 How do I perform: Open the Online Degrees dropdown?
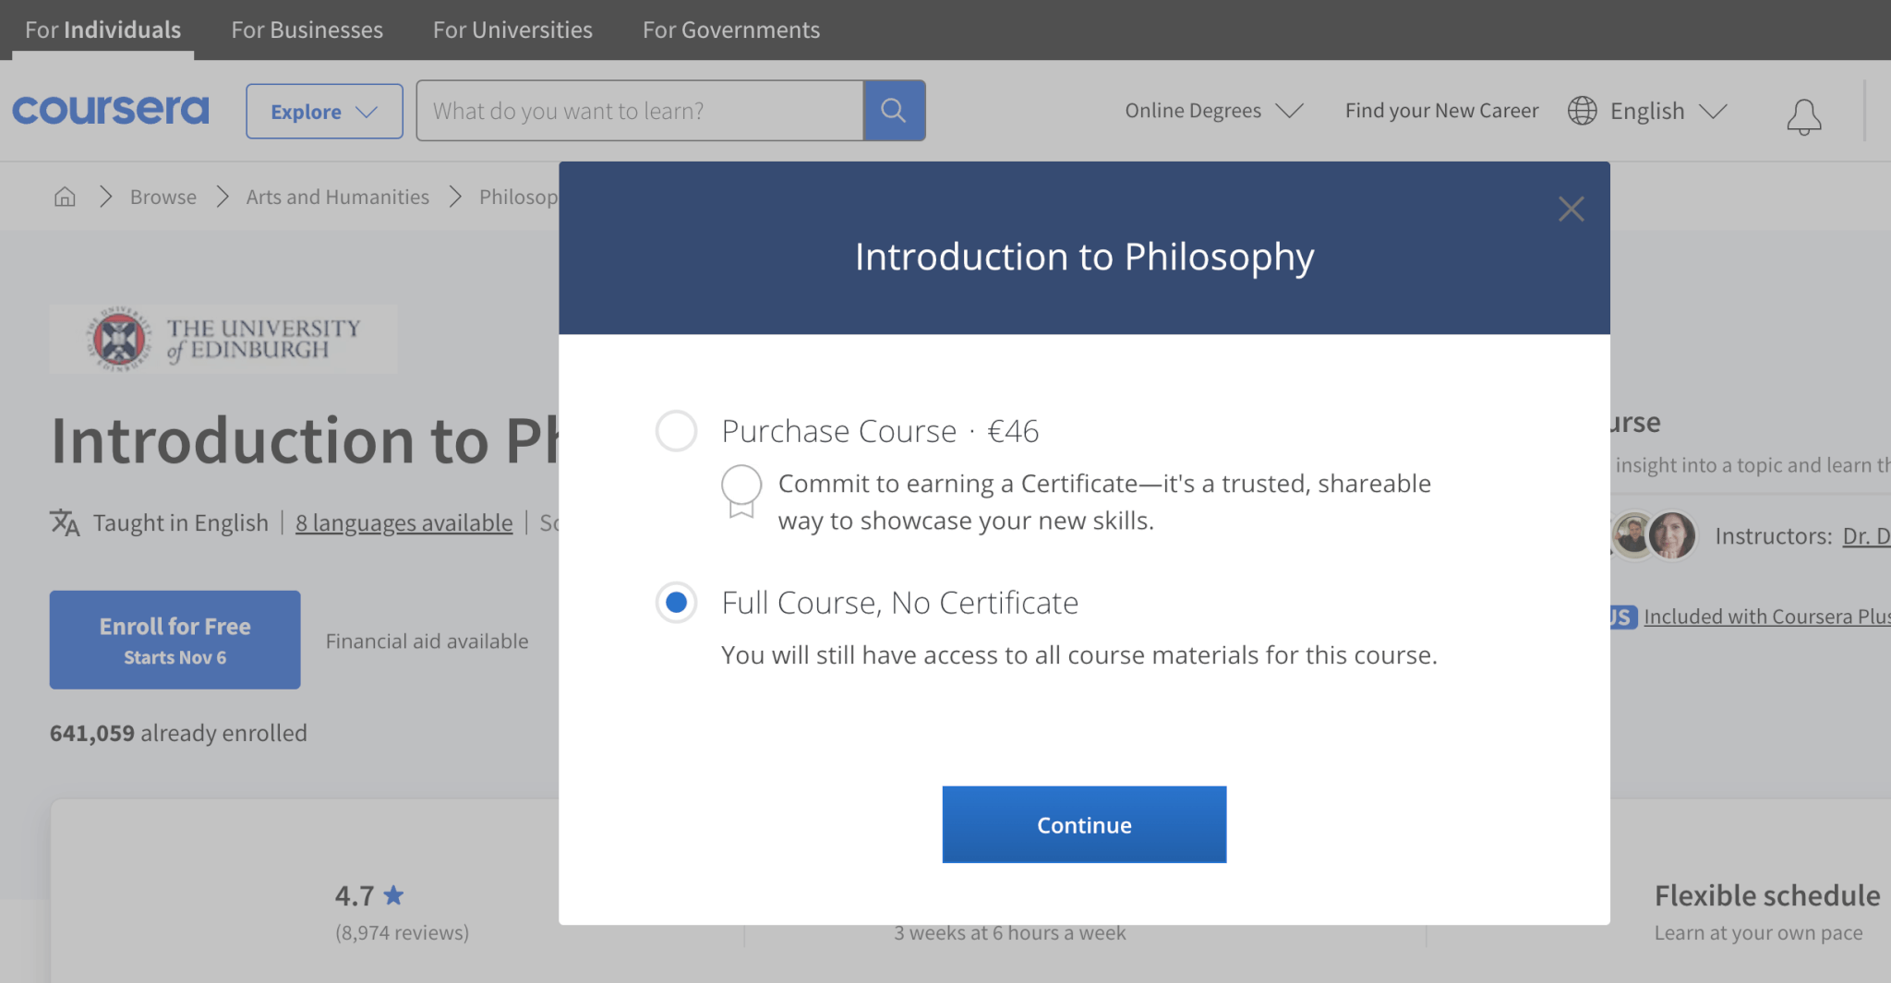click(x=1212, y=111)
